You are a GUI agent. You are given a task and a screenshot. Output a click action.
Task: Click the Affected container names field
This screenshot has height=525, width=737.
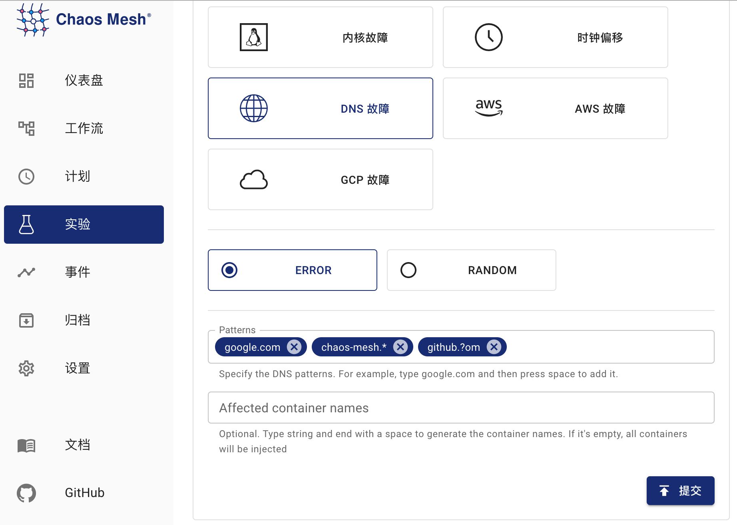(x=461, y=408)
